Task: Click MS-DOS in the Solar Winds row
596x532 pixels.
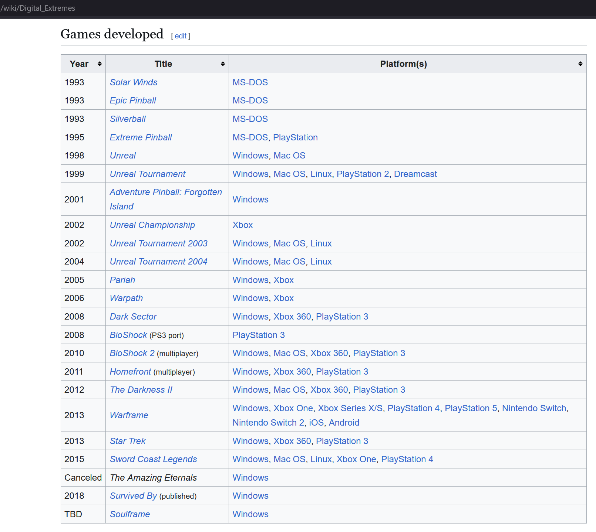Action: pyautogui.click(x=250, y=82)
